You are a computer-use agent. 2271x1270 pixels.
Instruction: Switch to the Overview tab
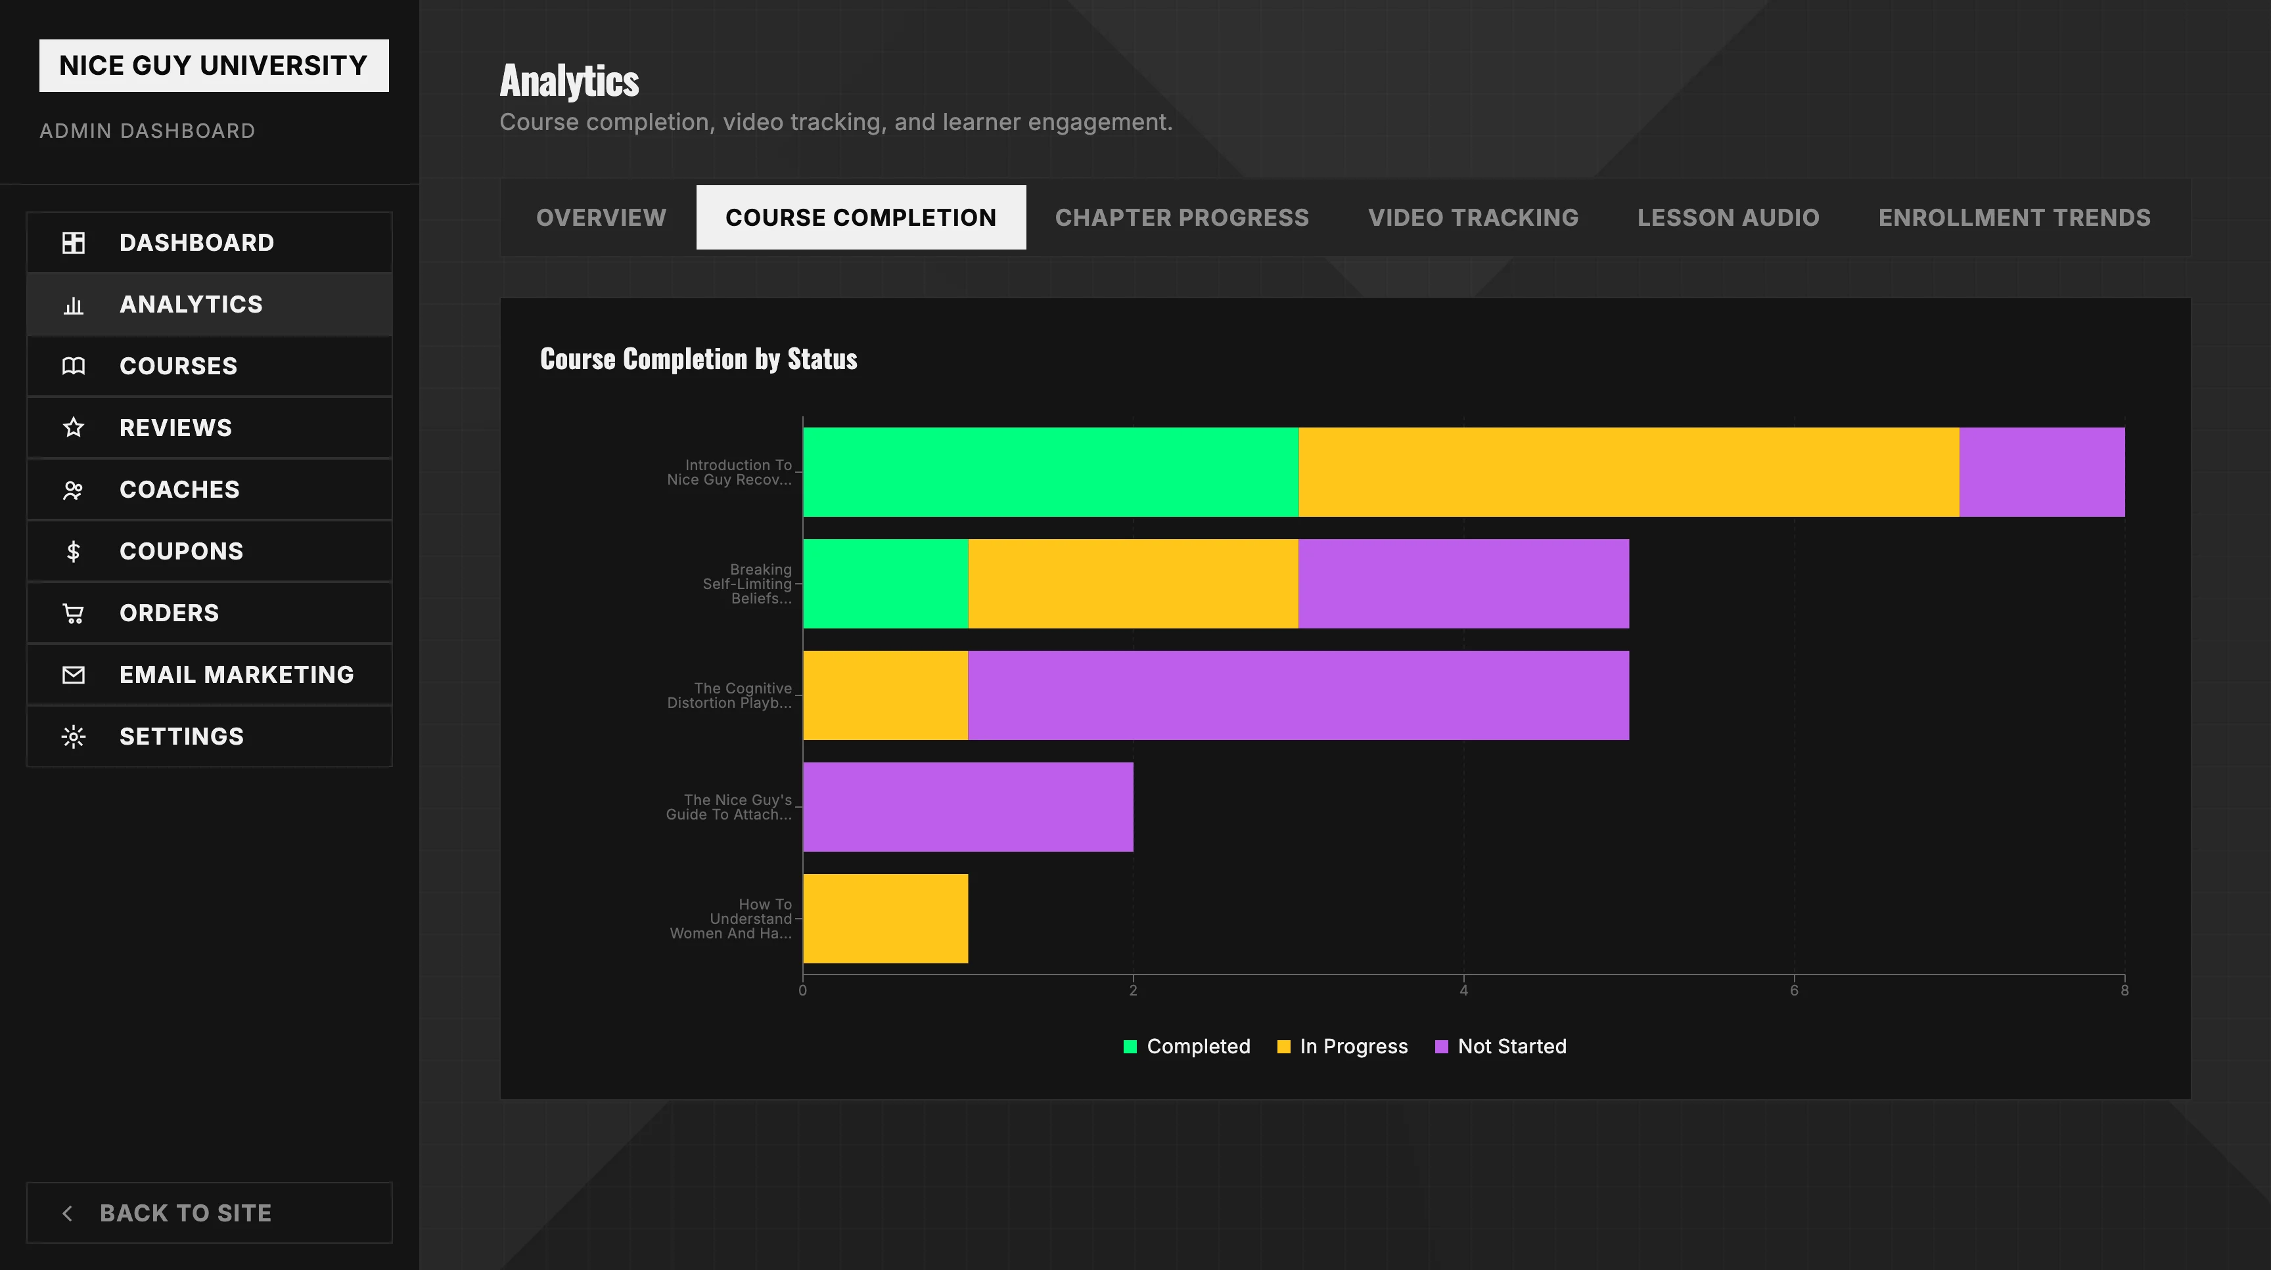click(x=601, y=217)
